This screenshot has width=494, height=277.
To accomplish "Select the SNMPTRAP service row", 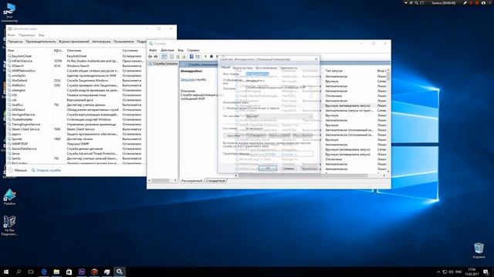I will (x=76, y=144).
